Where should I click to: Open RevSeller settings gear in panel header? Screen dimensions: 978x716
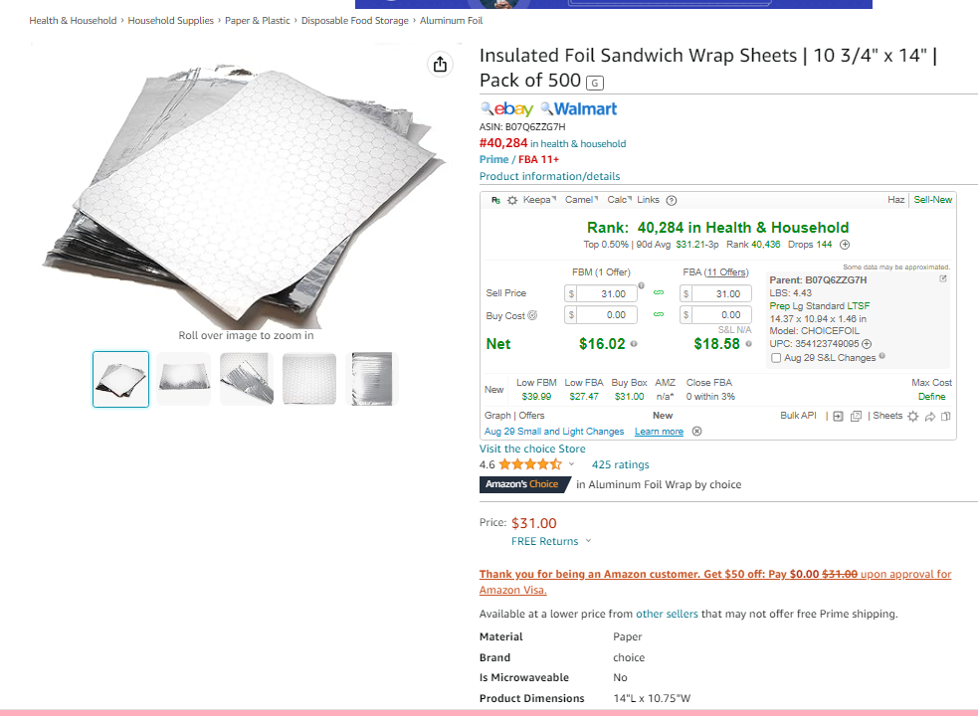point(512,200)
